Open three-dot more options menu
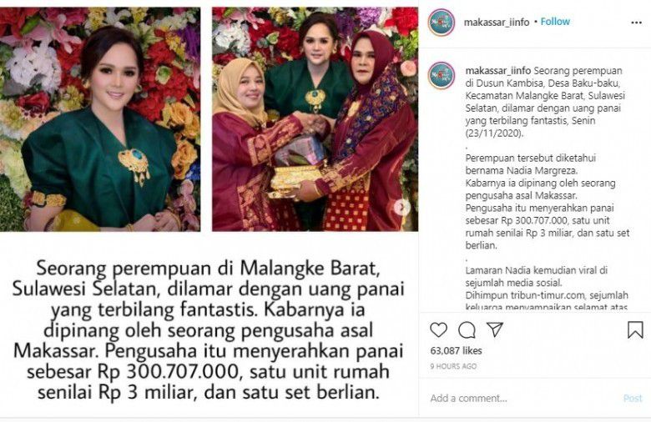651x422 pixels. pyautogui.click(x=636, y=23)
